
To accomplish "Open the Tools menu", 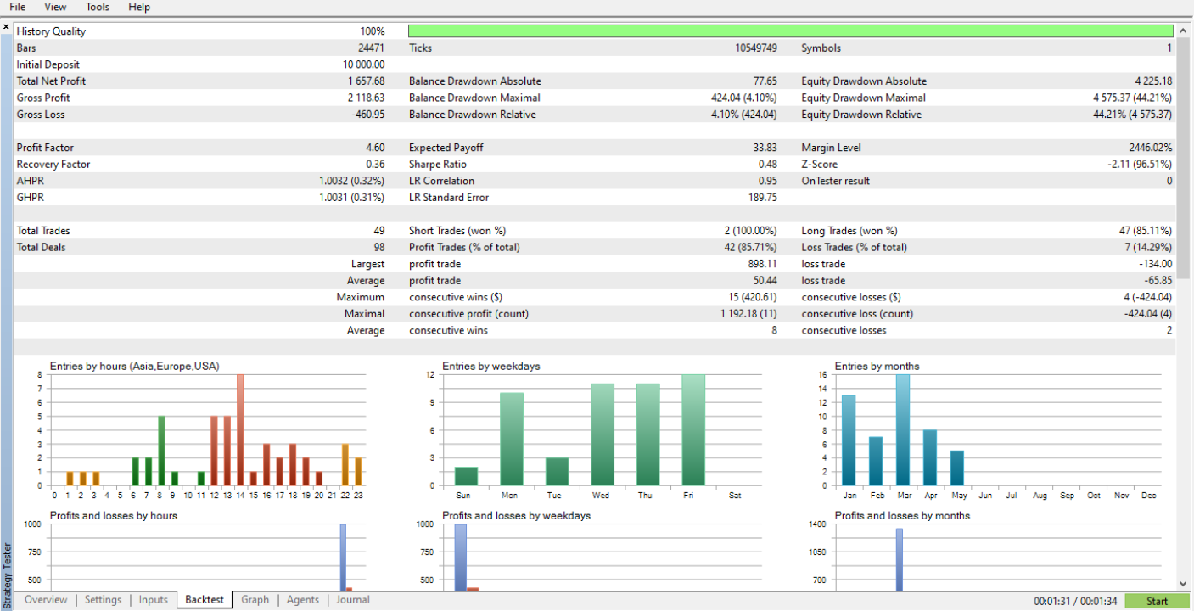I will pos(98,7).
